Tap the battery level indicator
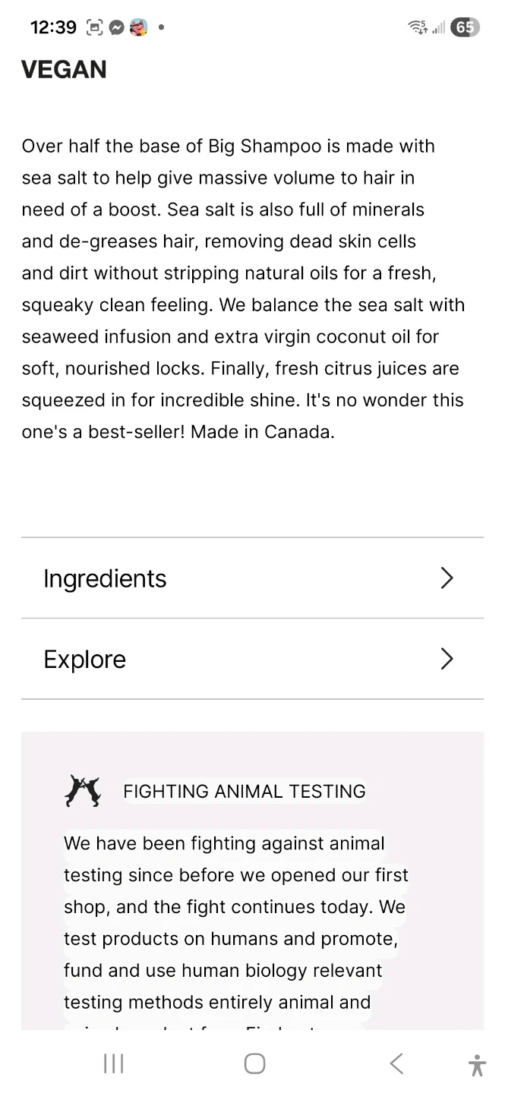The image size is (505, 1093). [x=465, y=27]
